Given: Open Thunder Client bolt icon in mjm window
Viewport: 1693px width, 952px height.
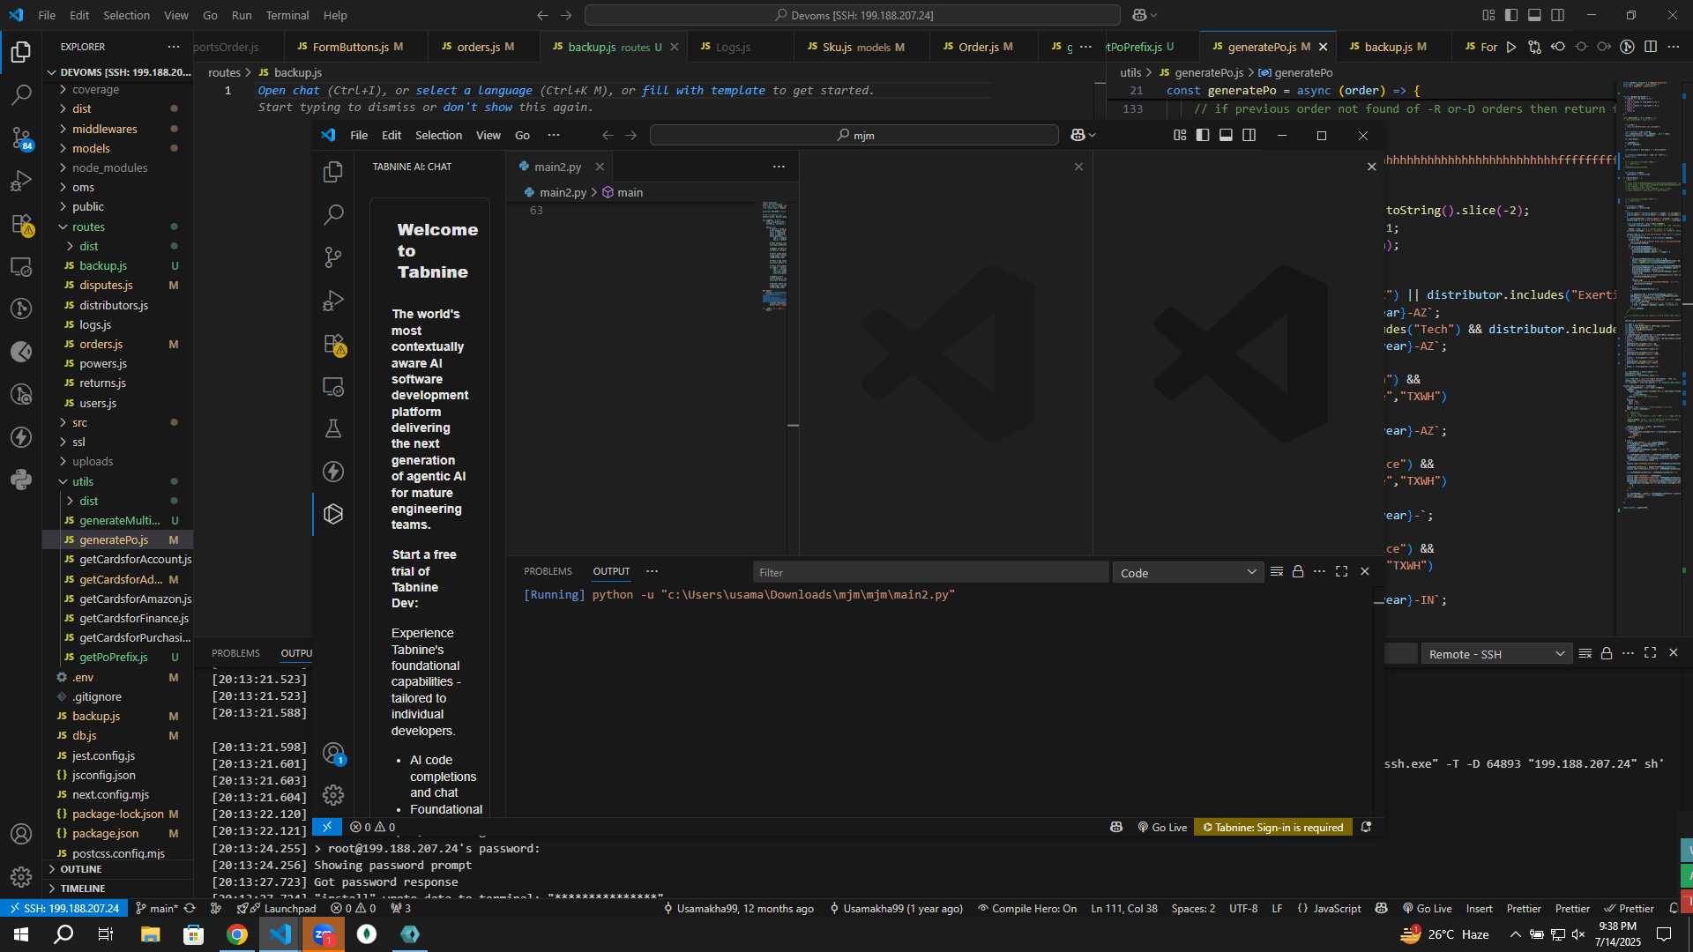Looking at the screenshot, I should point(333,472).
